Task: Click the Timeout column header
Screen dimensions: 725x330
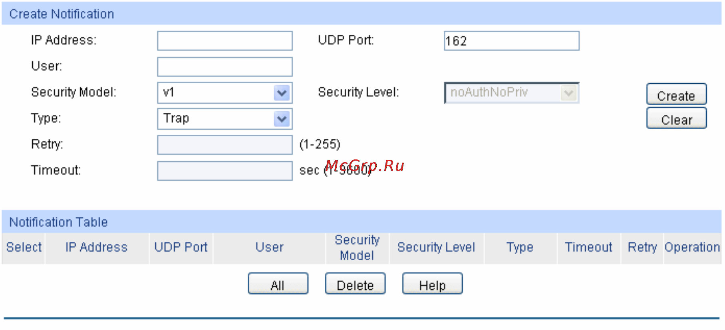Action: point(589,247)
